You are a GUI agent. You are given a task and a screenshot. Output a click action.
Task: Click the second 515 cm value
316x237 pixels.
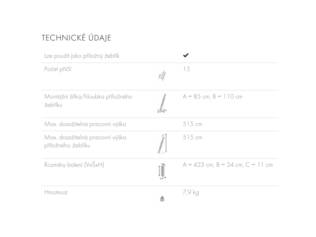tap(193, 137)
